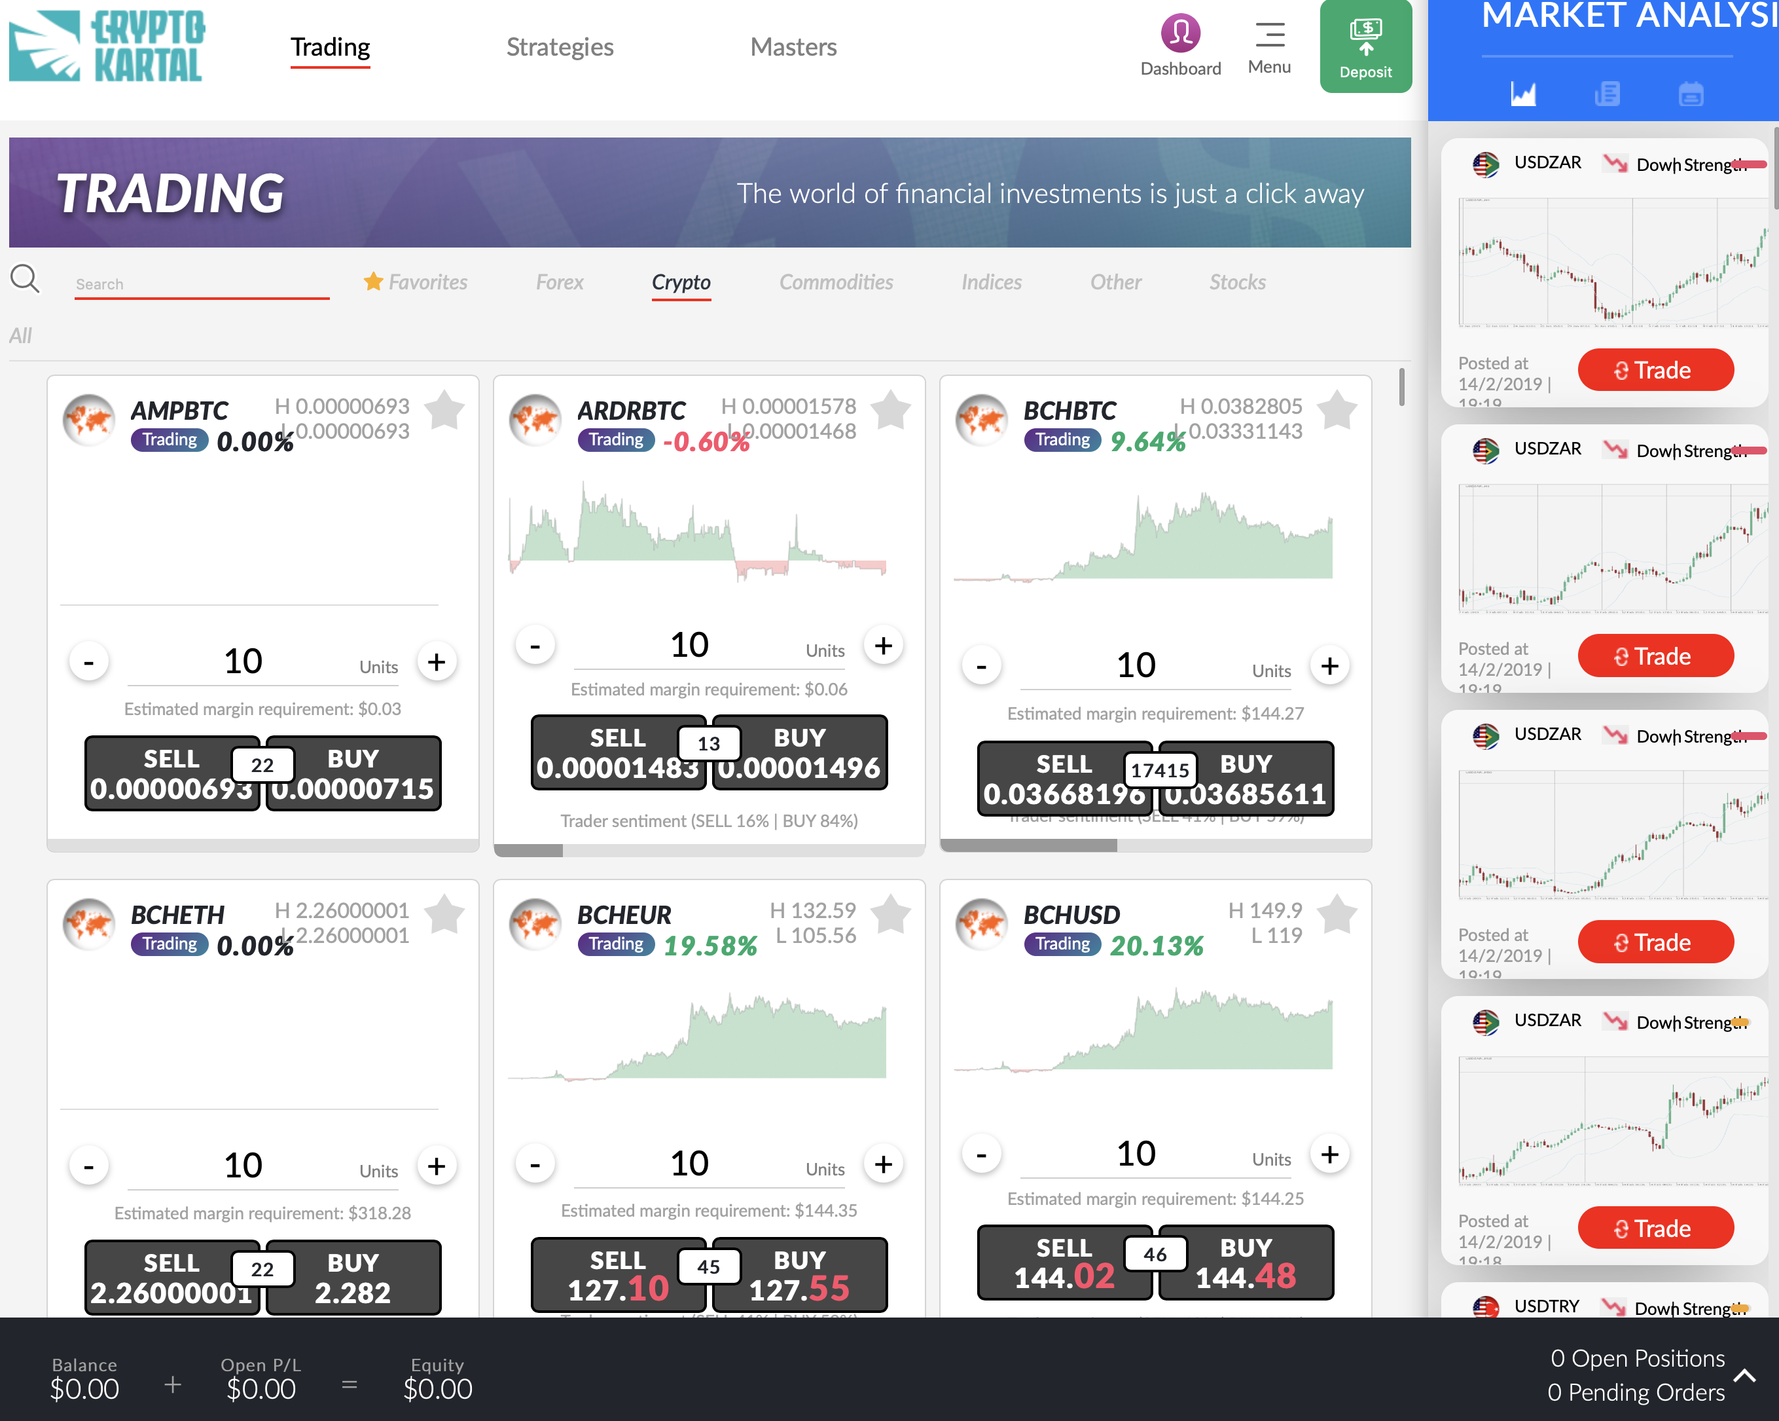This screenshot has height=1421, width=1779.
Task: Buy BCHUSD at 144.48
Action: tap(1247, 1263)
